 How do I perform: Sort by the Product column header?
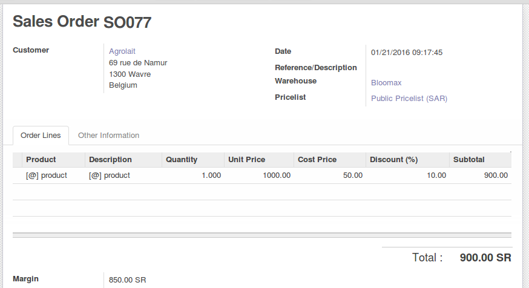coord(53,160)
